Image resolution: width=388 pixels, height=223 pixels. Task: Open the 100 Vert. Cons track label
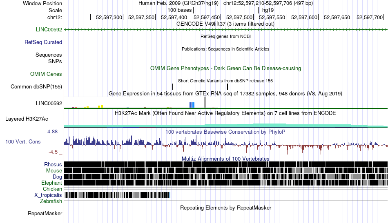[x=23, y=142]
